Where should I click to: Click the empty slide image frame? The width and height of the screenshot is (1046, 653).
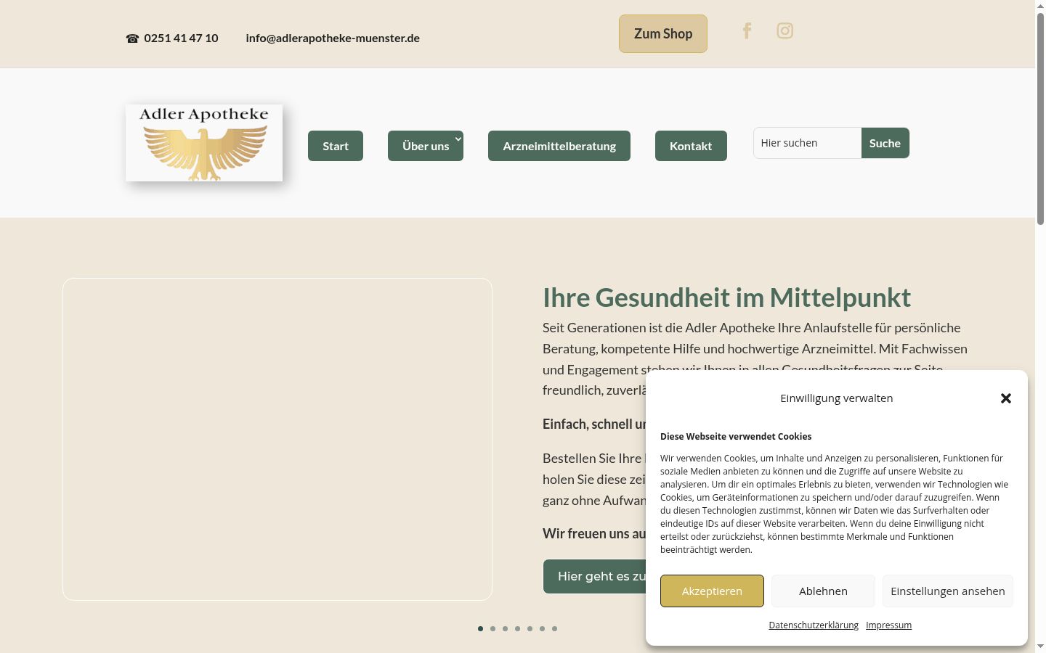277,439
